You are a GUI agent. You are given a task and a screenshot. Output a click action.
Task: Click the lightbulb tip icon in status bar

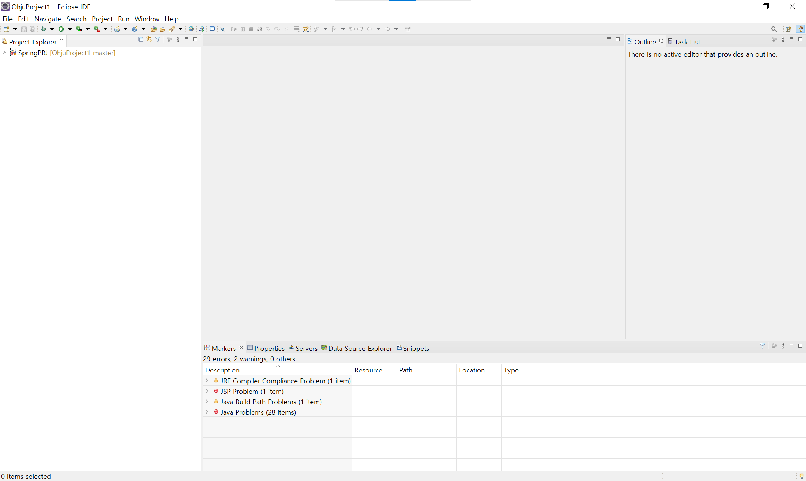pyautogui.click(x=802, y=476)
